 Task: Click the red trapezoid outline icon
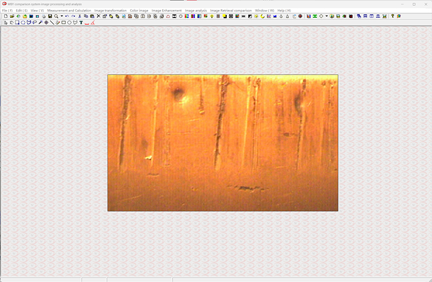coord(168,16)
